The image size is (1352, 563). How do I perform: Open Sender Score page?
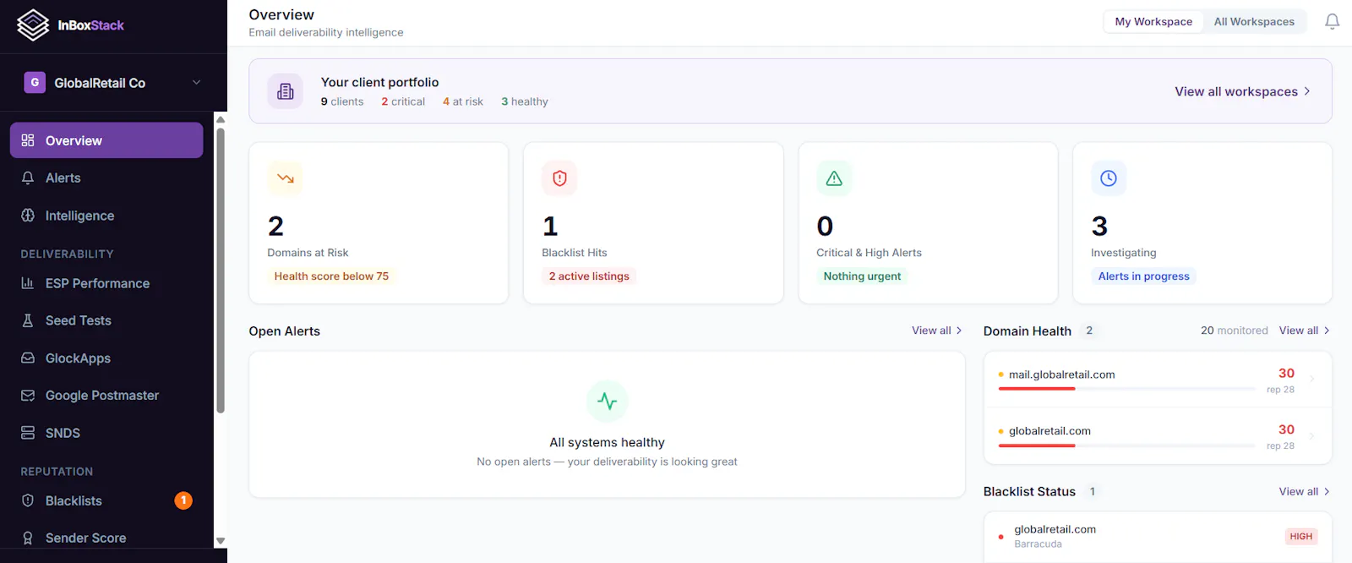point(106,538)
